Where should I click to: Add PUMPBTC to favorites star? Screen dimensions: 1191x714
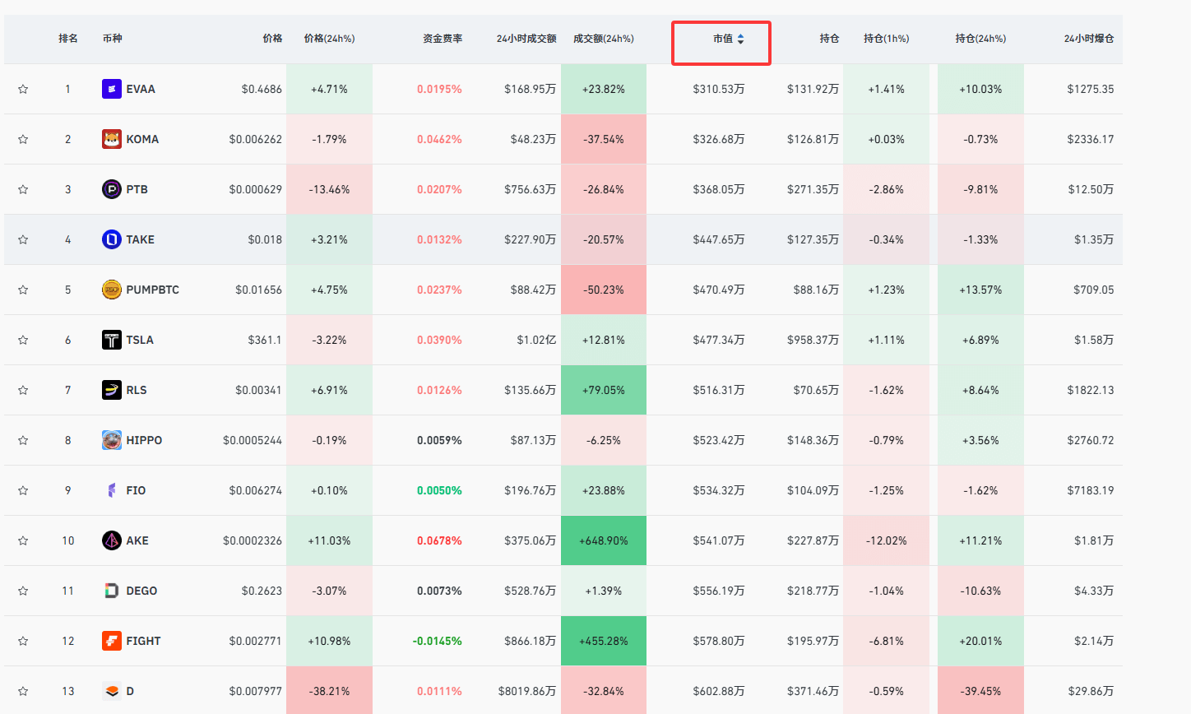23,290
